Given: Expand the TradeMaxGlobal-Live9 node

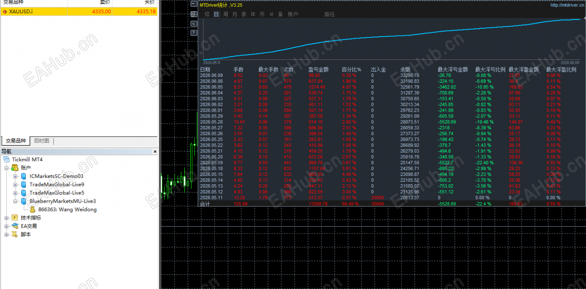Looking at the screenshot, I should 15,185.
